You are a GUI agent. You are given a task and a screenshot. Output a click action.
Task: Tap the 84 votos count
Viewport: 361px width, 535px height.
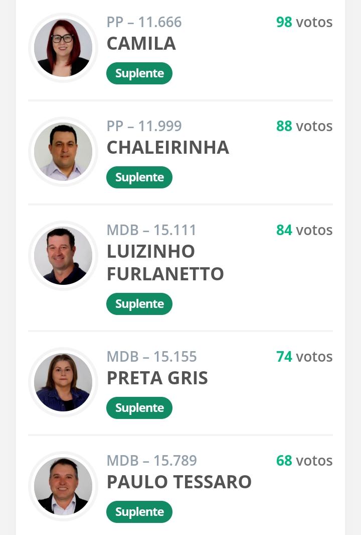(304, 230)
